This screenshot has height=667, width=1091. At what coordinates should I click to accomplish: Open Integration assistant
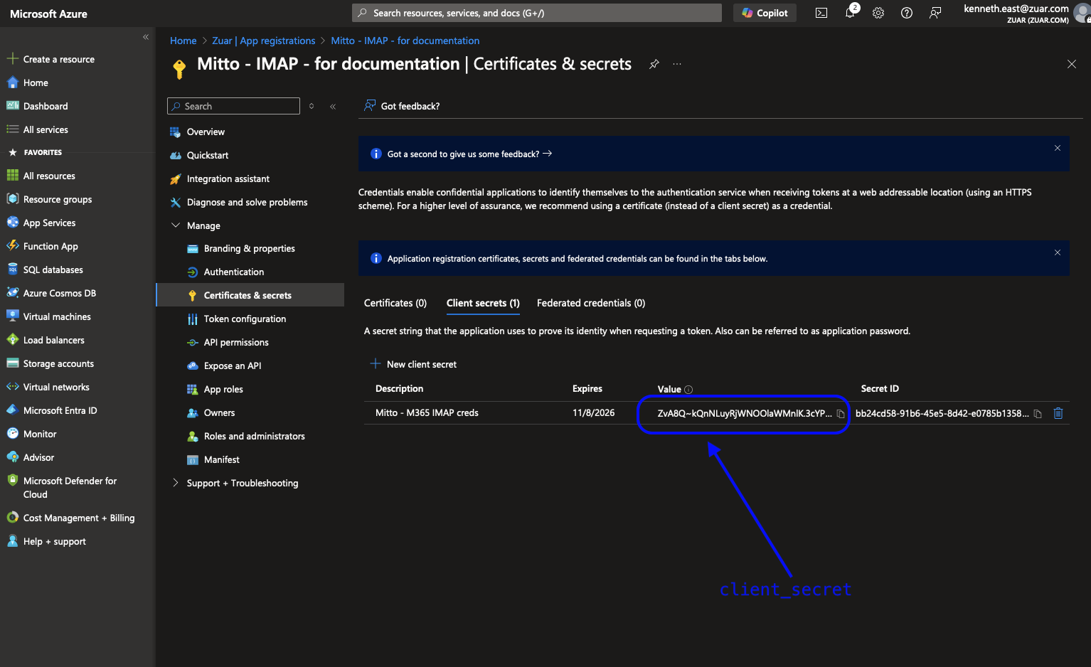228,178
